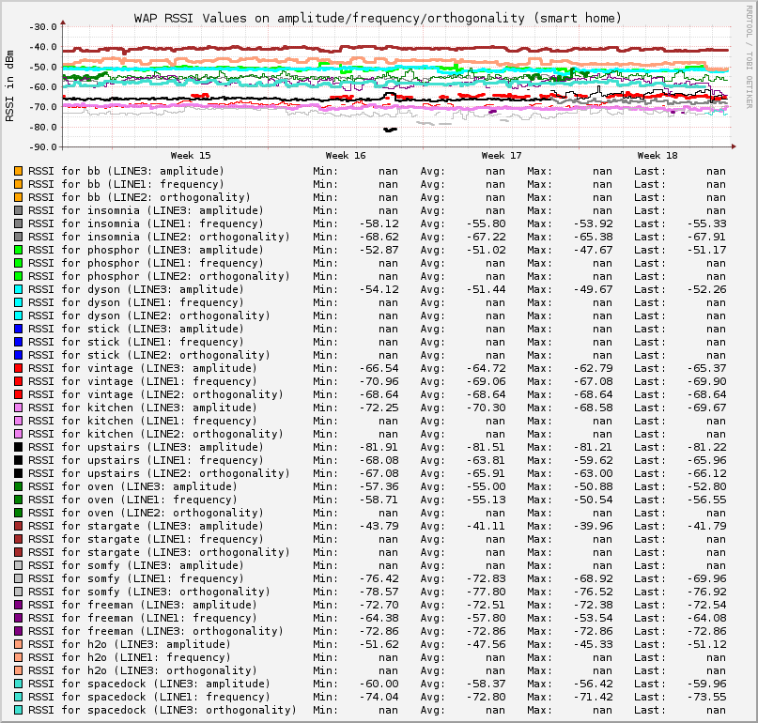758x723 pixels.
Task: Select 'RSSI for insomnia (LINE2: orthogonality)' legend label
Action: point(159,237)
